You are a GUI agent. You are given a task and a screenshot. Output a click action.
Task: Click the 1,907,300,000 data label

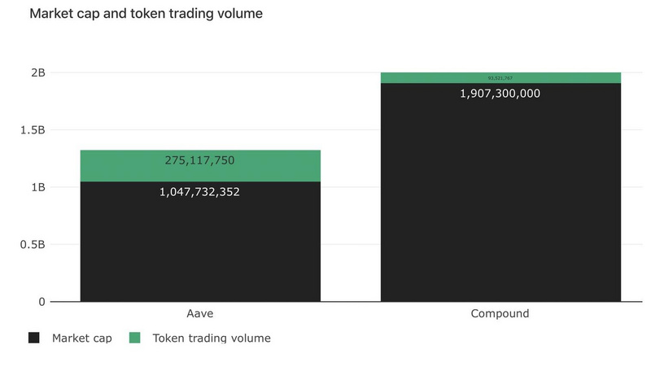(500, 94)
